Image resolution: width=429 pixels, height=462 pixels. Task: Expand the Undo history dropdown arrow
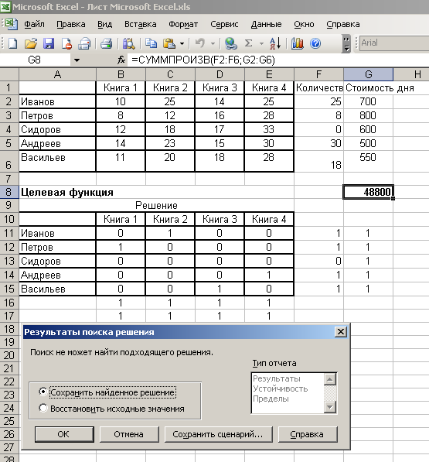coord(213,43)
